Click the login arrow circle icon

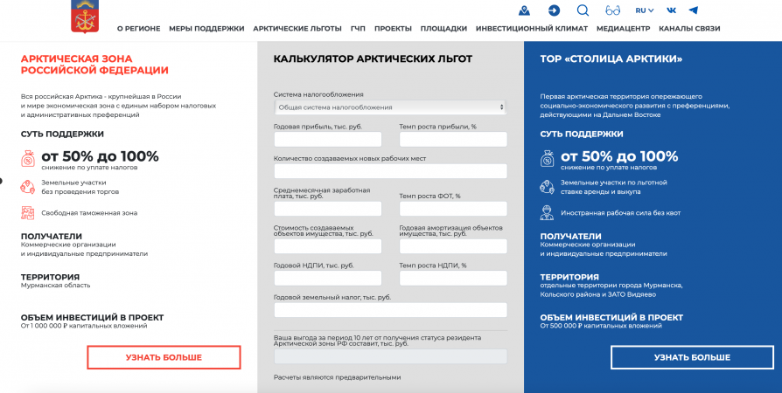click(554, 10)
